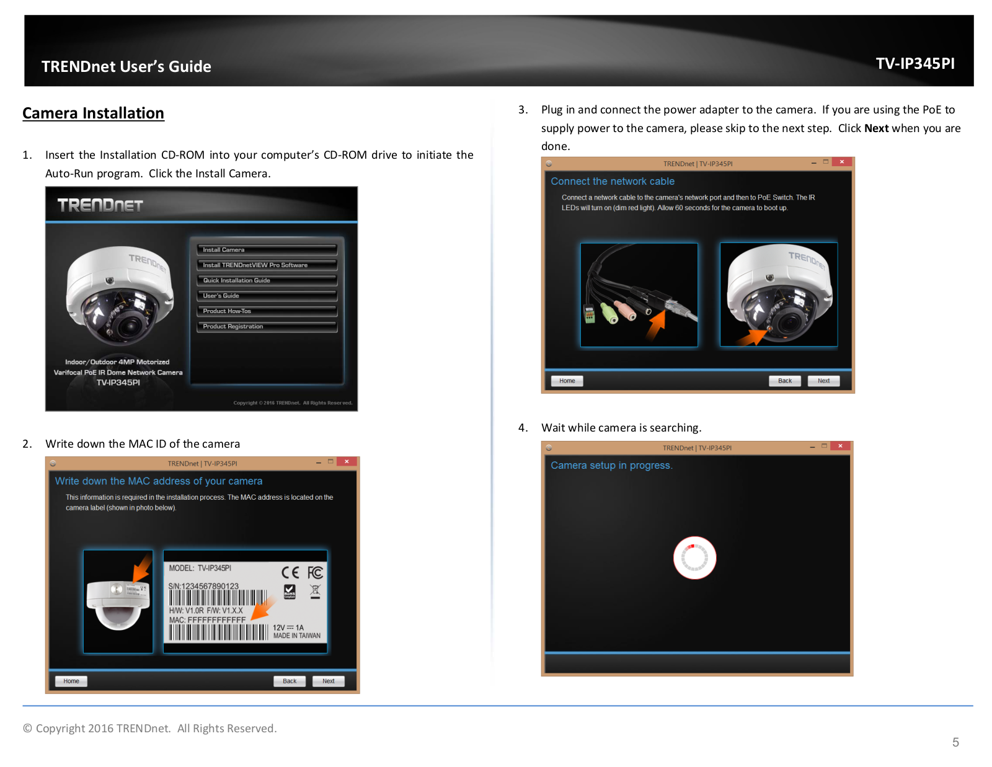The height and width of the screenshot is (767, 992).
Task: Open the User's Guide menu entry
Action: [x=267, y=296]
